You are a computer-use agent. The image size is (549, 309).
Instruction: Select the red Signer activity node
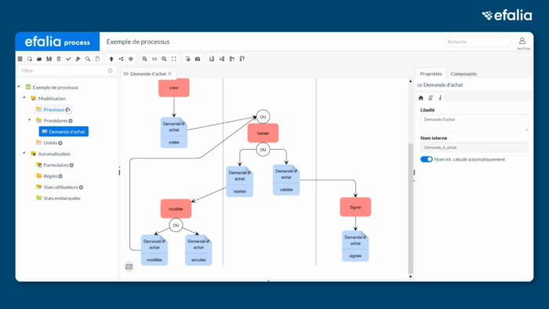[355, 207]
